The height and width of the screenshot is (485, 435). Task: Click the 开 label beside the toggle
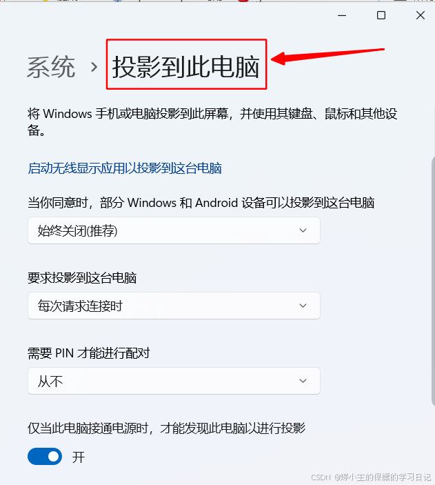coord(78,457)
